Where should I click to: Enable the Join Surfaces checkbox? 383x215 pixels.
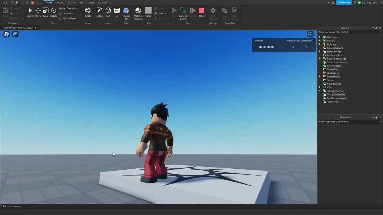click(x=60, y=19)
